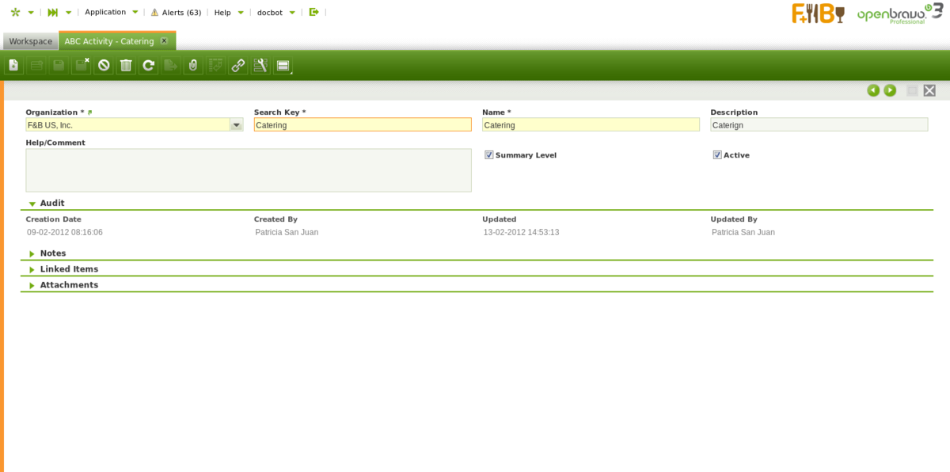Expand the Linked Items section
Viewport: 950px width, 472px height.
pyautogui.click(x=32, y=269)
